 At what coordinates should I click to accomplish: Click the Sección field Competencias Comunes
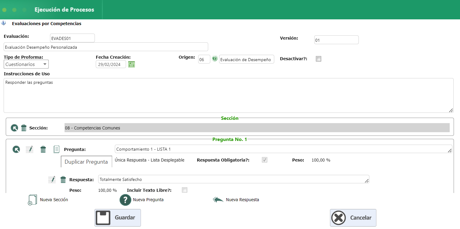pyautogui.click(x=257, y=128)
